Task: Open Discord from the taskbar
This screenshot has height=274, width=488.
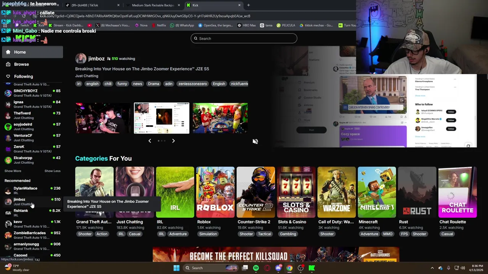Action: 278,268
